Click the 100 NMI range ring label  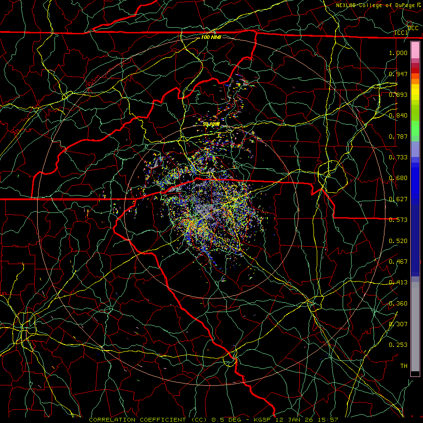coord(211,37)
